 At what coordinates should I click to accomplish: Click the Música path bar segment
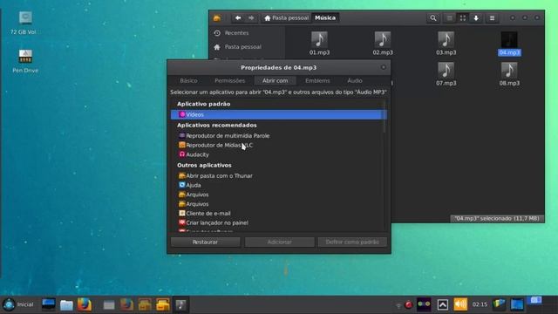point(325,17)
